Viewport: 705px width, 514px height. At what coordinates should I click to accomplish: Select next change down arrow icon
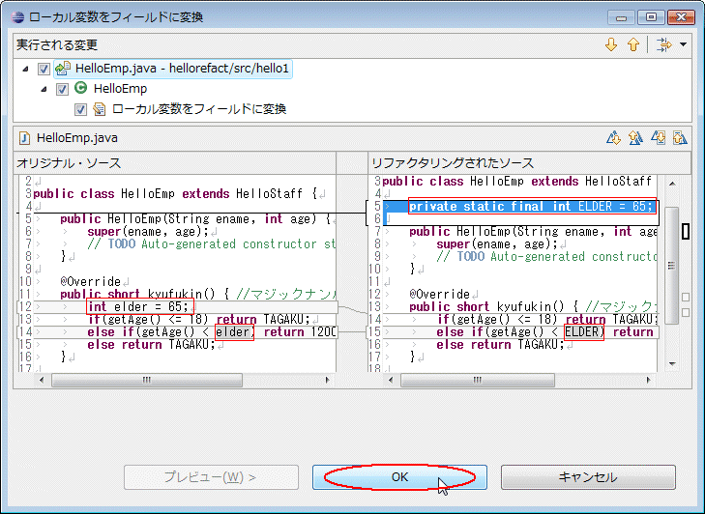[611, 45]
